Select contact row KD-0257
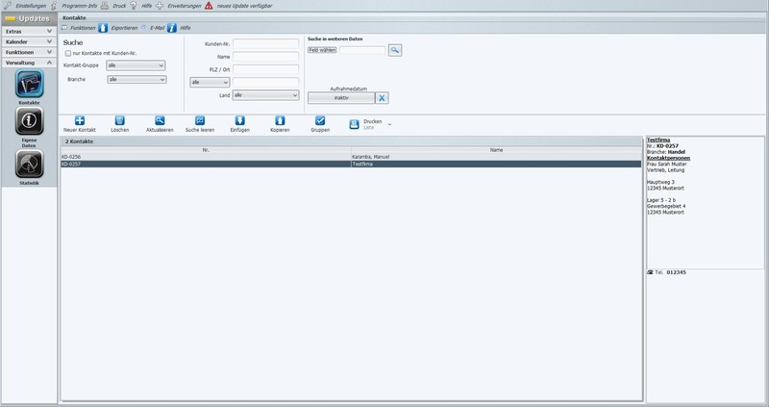Image resolution: width=769 pixels, height=407 pixels. click(351, 164)
